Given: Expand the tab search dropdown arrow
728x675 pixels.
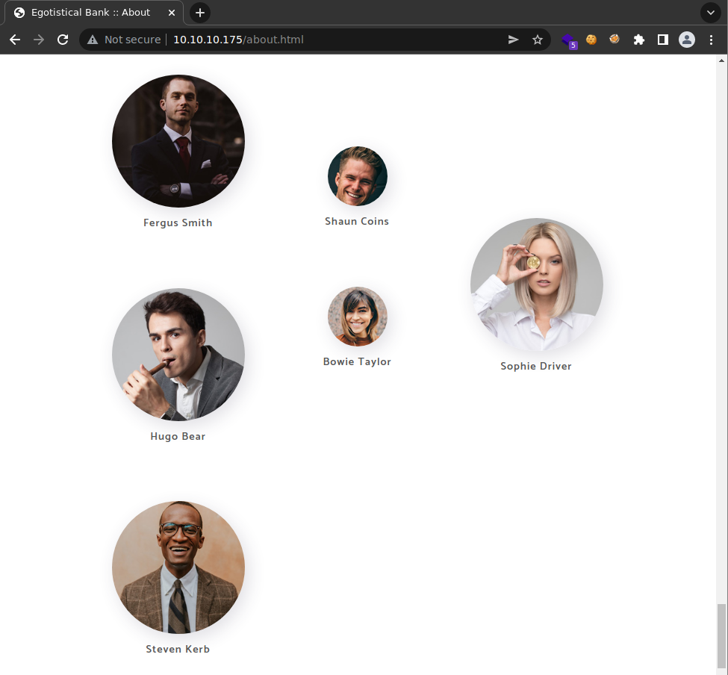Looking at the screenshot, I should pos(710,13).
